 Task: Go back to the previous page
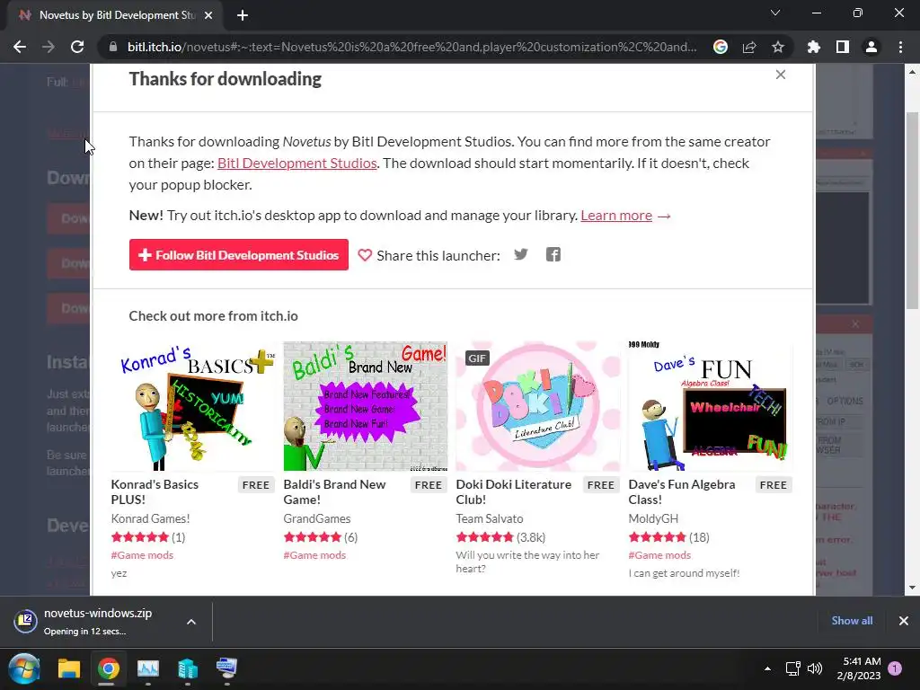pyautogui.click(x=20, y=47)
